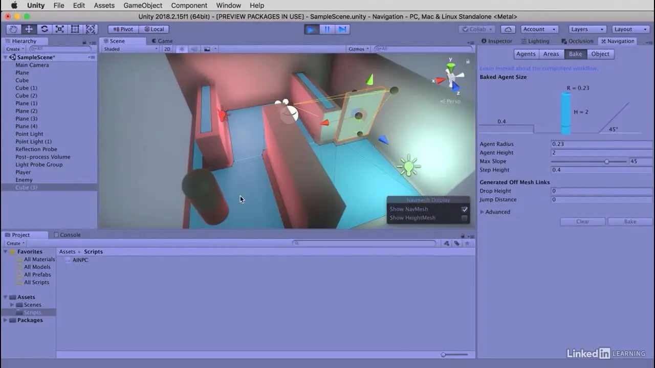The width and height of the screenshot is (655, 368).
Task: Toggle scene audio speaker icon
Action: (x=194, y=49)
